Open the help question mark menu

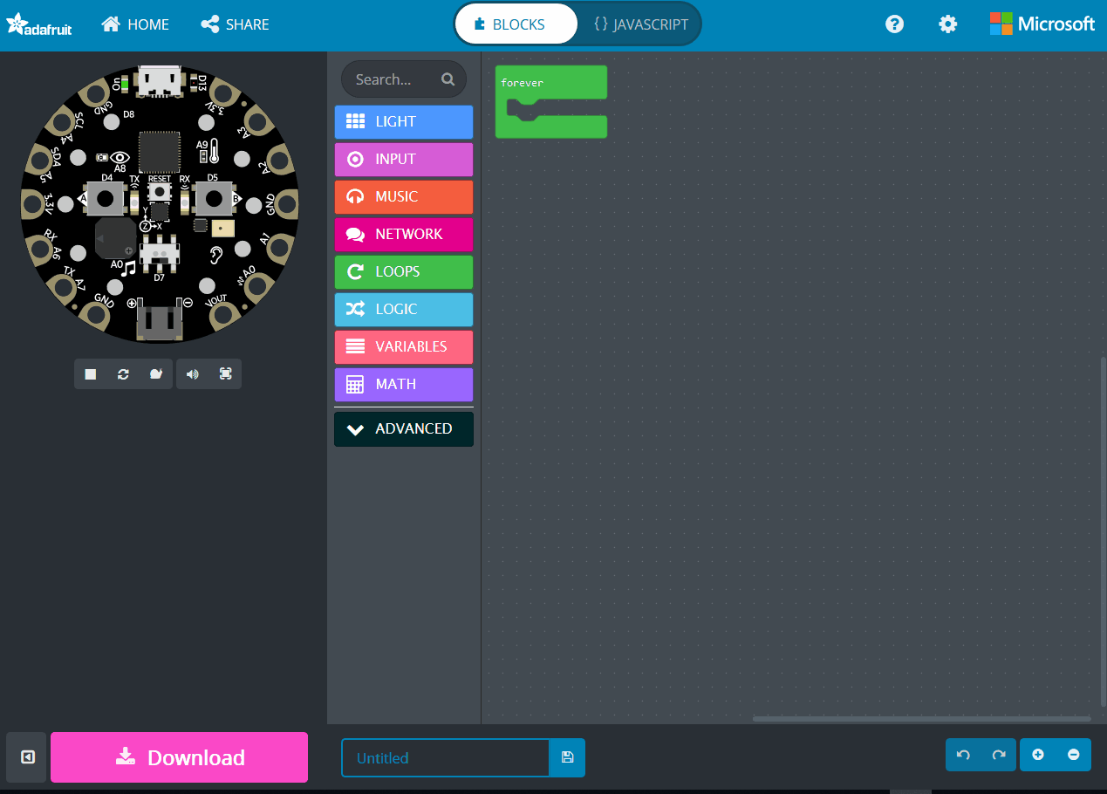pos(894,24)
